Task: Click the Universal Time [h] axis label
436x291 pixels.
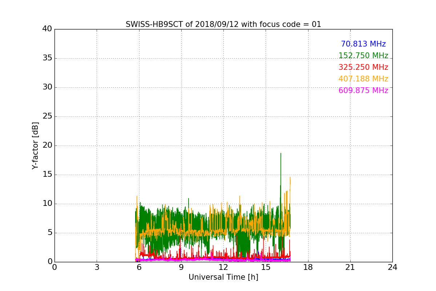Action: [223, 277]
